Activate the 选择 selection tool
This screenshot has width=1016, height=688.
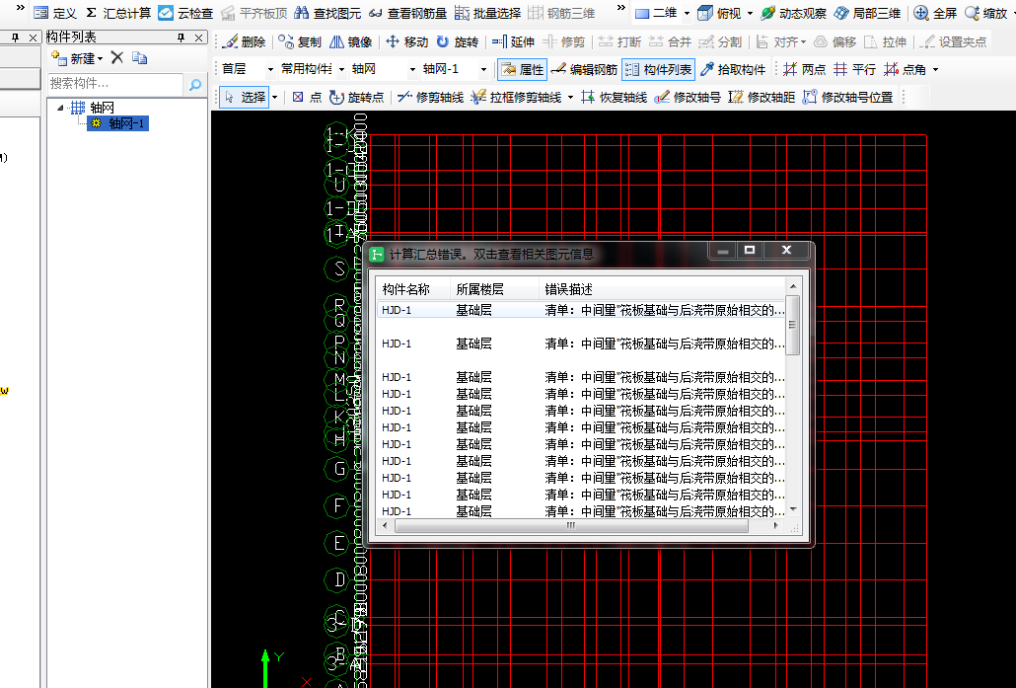244,98
